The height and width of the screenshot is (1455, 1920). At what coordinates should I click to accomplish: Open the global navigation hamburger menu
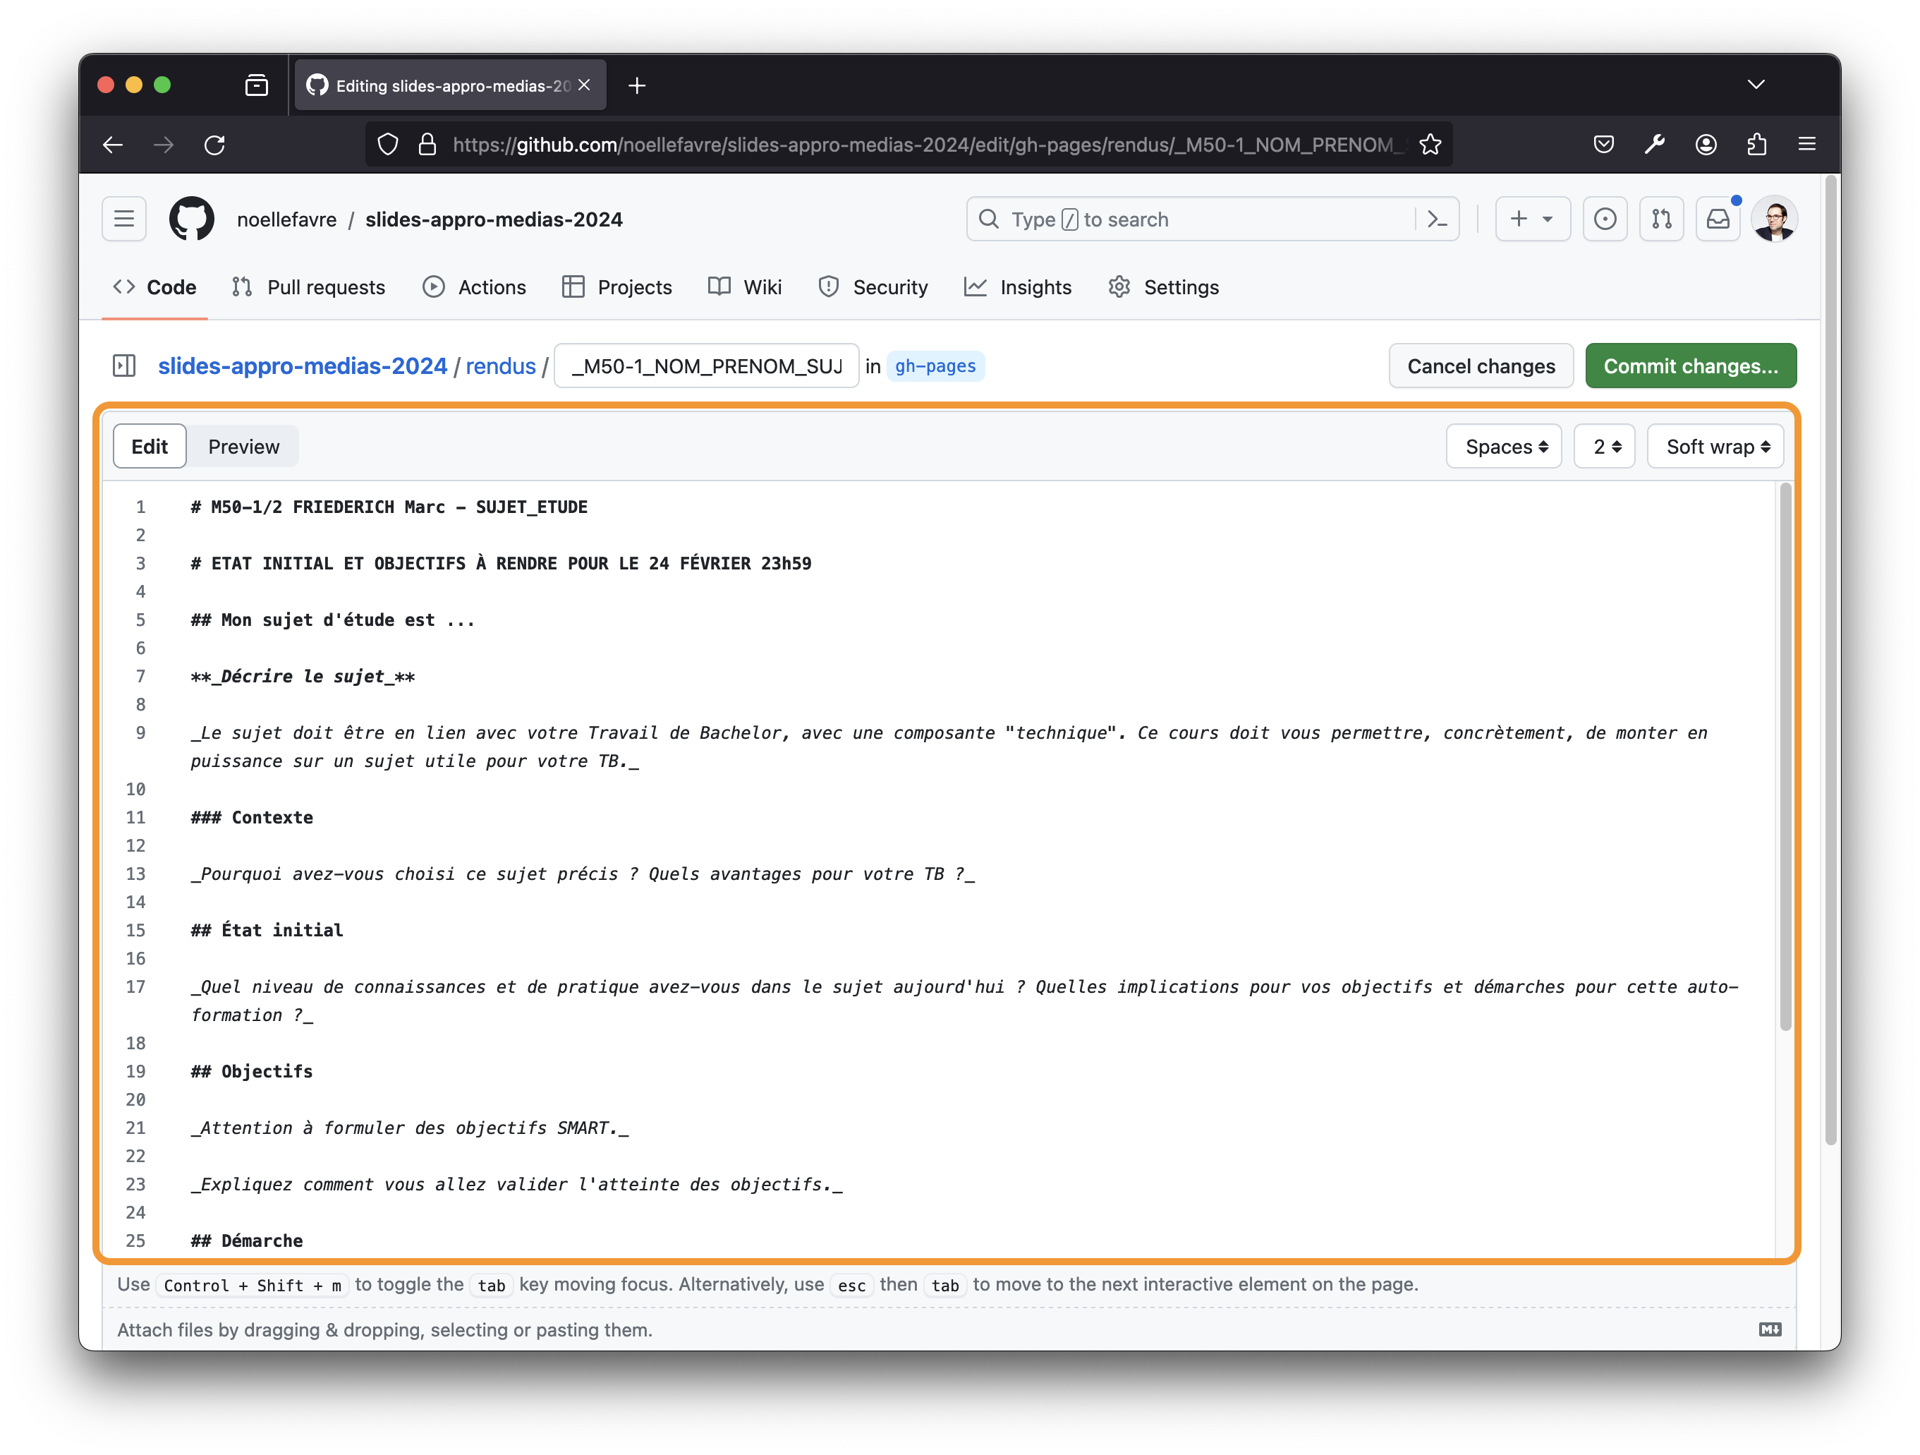click(x=124, y=219)
